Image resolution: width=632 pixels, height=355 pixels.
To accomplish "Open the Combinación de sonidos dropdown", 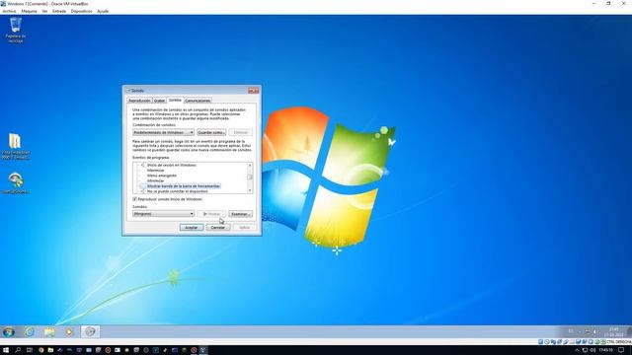I will [163, 132].
